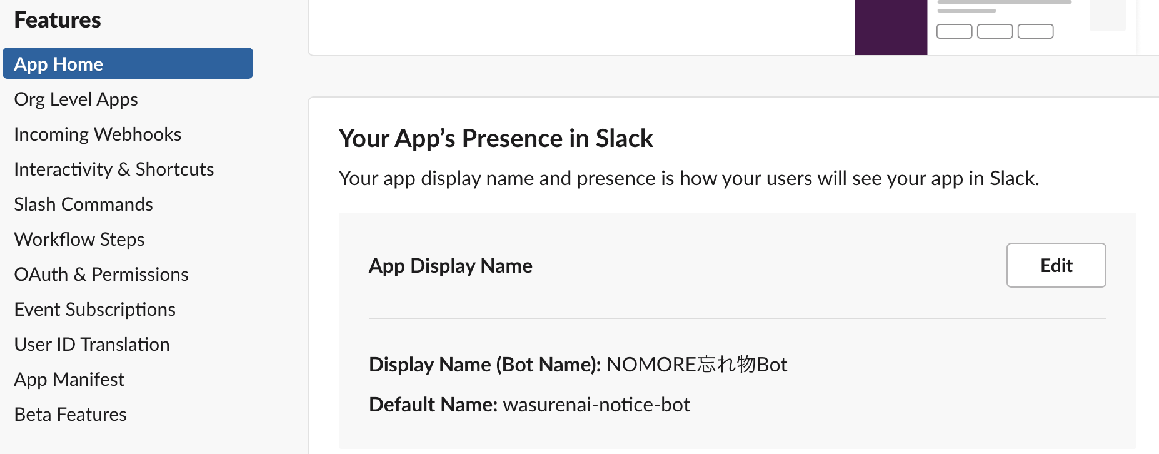Image resolution: width=1159 pixels, height=454 pixels.
Task: Click the wasurenai-notice-bot default name
Action: pyautogui.click(x=596, y=405)
